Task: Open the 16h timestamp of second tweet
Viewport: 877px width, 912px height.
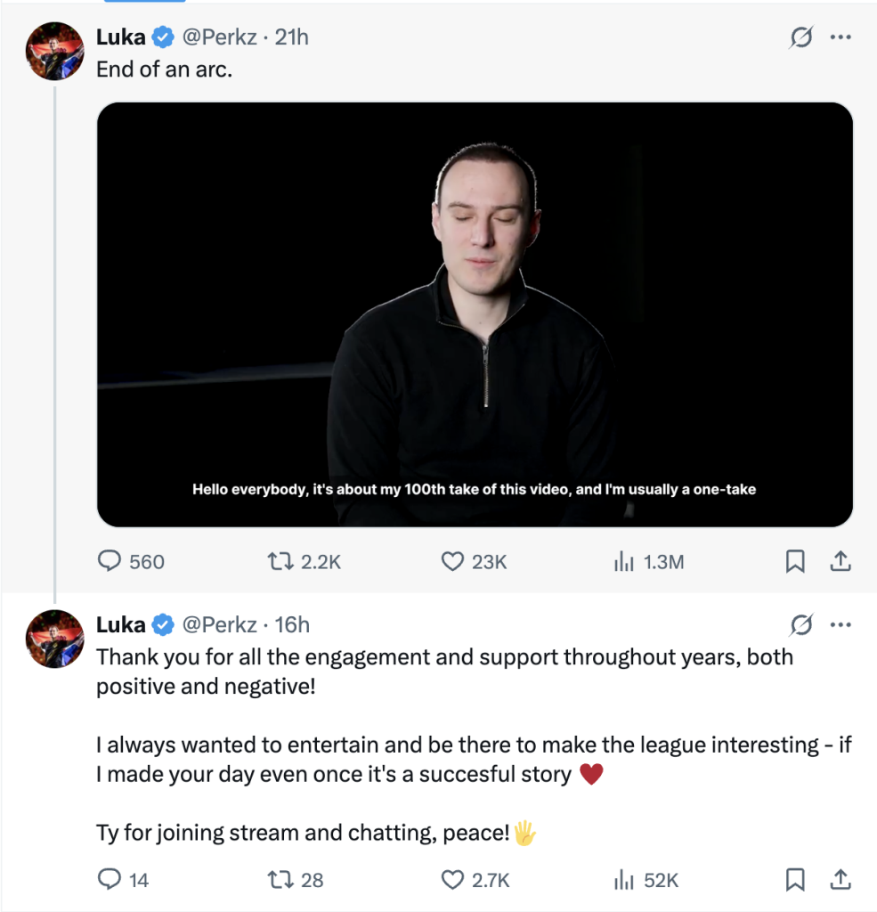Action: coord(293,625)
